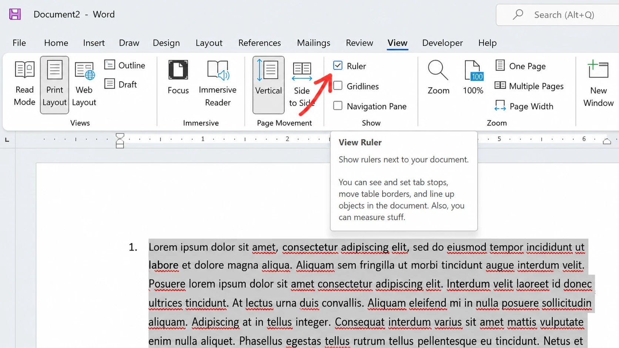The height and width of the screenshot is (348, 619).
Task: Select Side to Side page movement
Action: 302,85
